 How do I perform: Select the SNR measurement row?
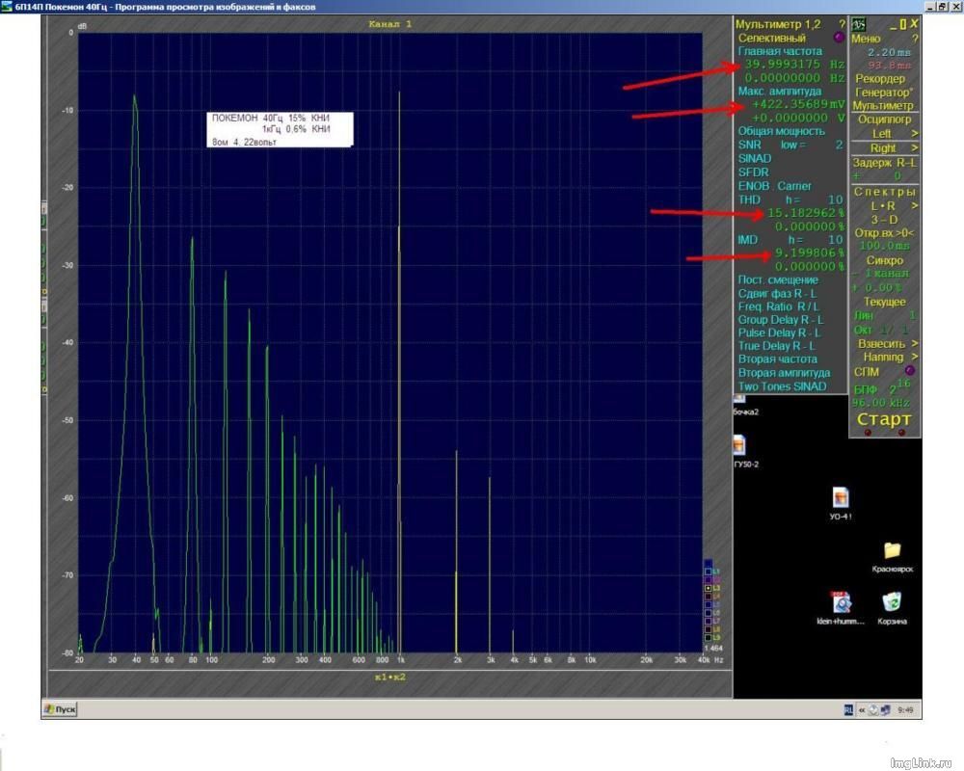point(790,146)
